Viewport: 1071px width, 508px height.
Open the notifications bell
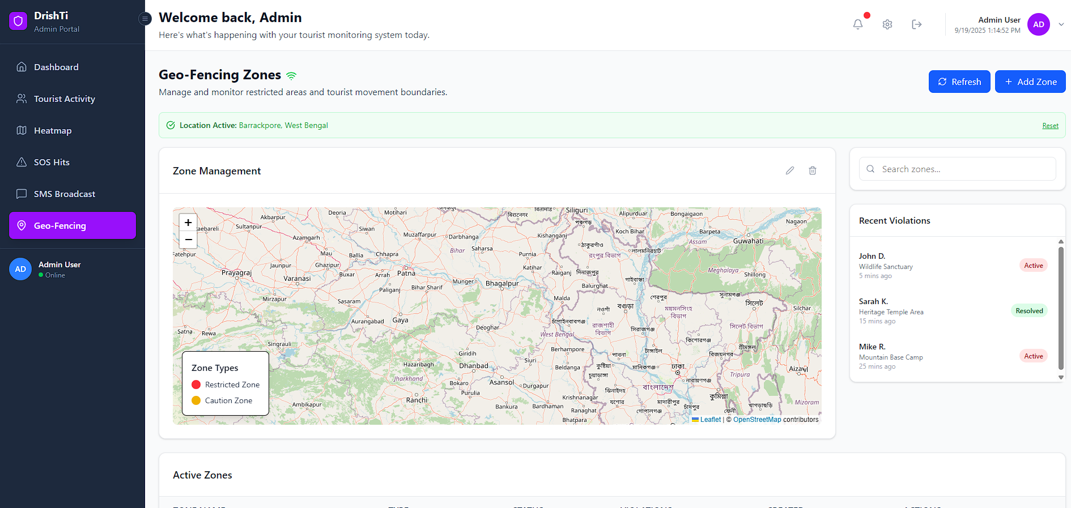[x=858, y=24]
